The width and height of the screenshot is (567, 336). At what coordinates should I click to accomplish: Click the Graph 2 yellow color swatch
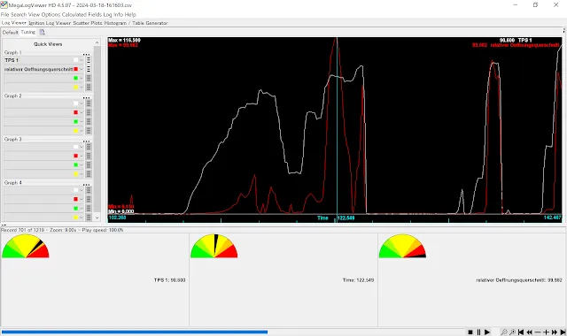click(x=75, y=131)
